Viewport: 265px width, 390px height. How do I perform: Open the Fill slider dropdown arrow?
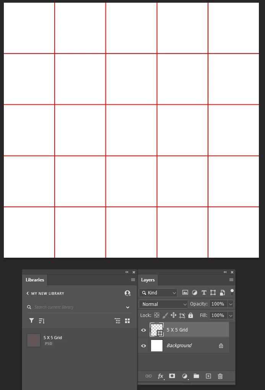231,315
